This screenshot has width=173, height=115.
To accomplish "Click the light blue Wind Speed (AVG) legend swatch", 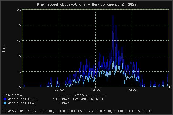I will (5, 103).
